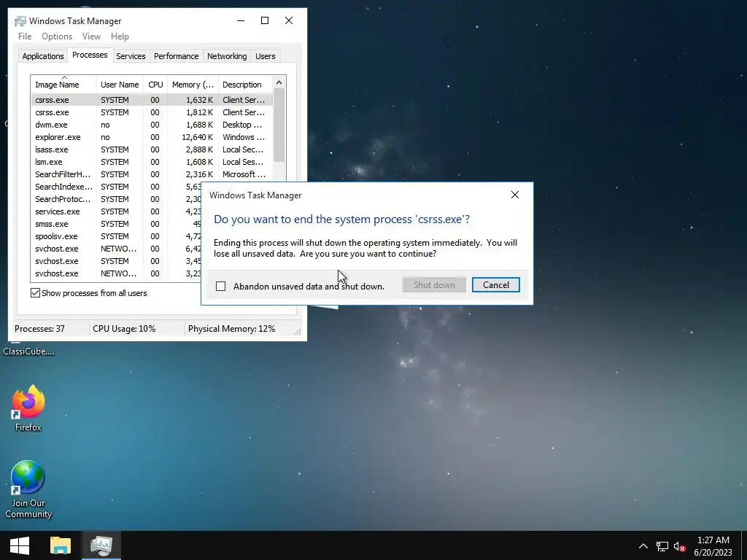Open the network status tray icon
Viewport: 747px width, 560px height.
point(662,546)
